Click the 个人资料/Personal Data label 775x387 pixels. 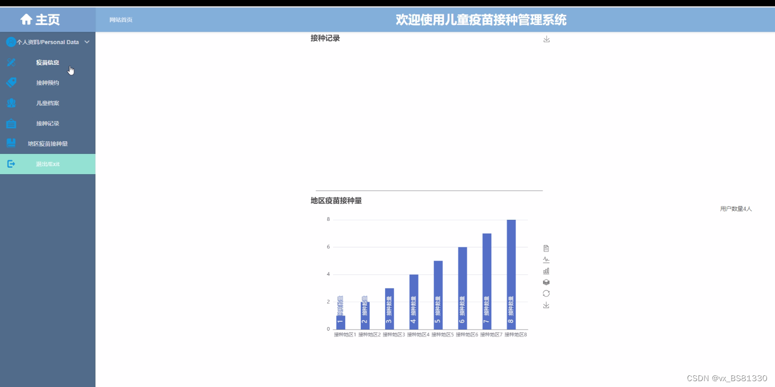(48, 42)
